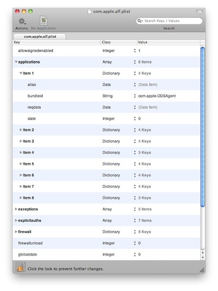
Task: Select the alias key row
Action: click(106, 85)
